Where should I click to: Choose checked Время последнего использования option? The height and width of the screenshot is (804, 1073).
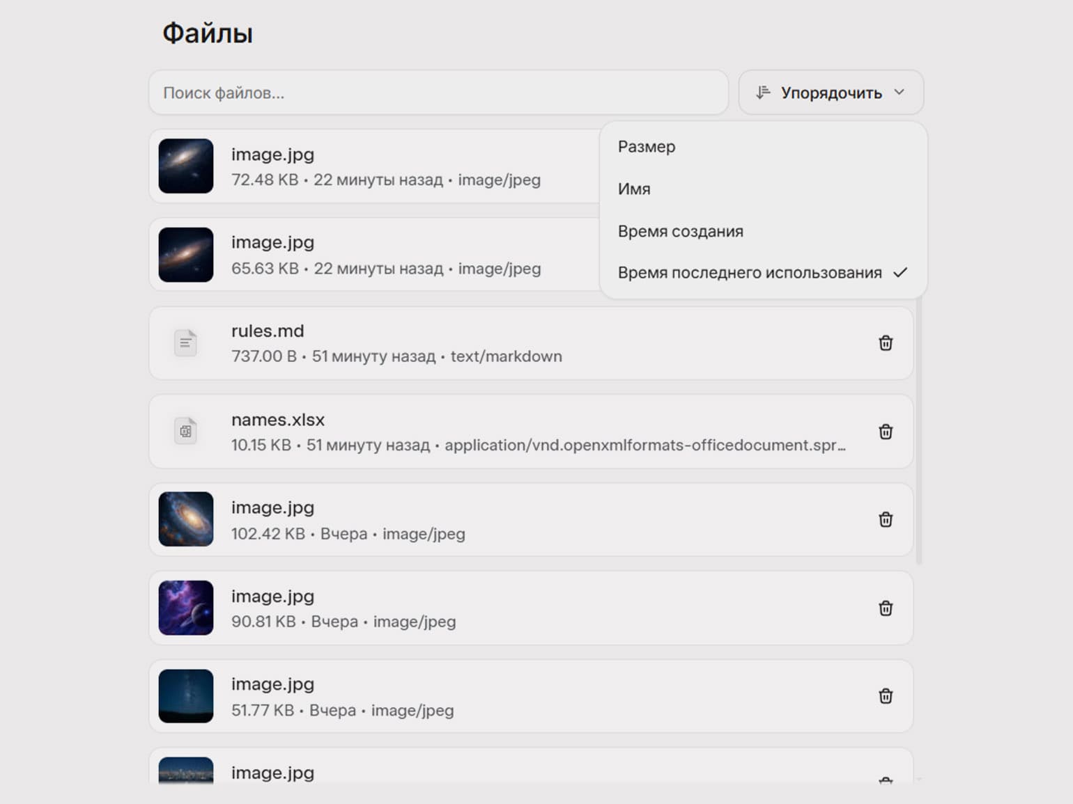coord(750,273)
